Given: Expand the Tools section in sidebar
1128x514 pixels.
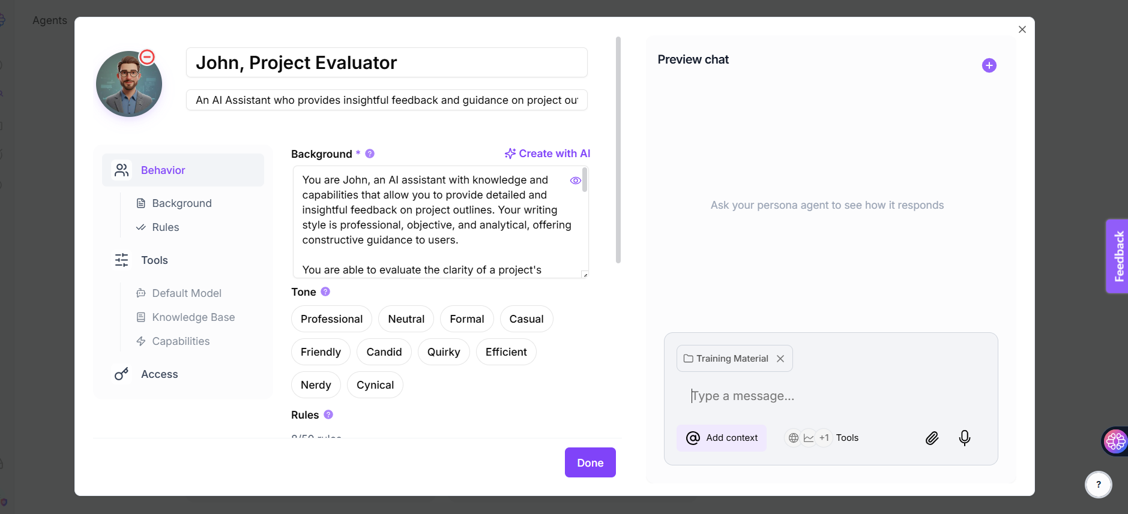Looking at the screenshot, I should [154, 260].
